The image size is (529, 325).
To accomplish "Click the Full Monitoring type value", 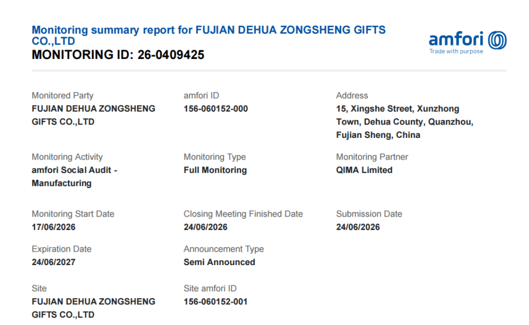I will pyautogui.click(x=215, y=170).
